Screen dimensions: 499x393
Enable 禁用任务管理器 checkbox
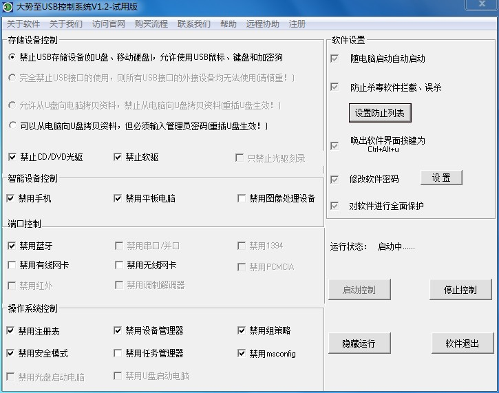[x=118, y=353]
